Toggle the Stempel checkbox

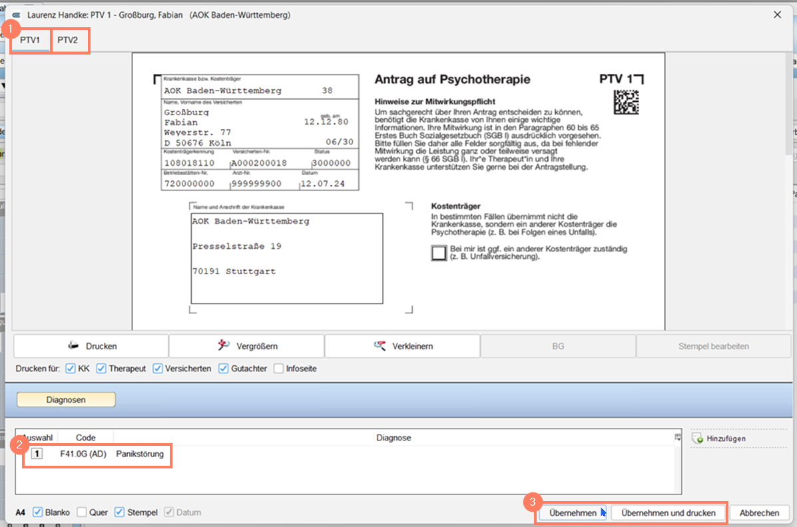tap(119, 512)
